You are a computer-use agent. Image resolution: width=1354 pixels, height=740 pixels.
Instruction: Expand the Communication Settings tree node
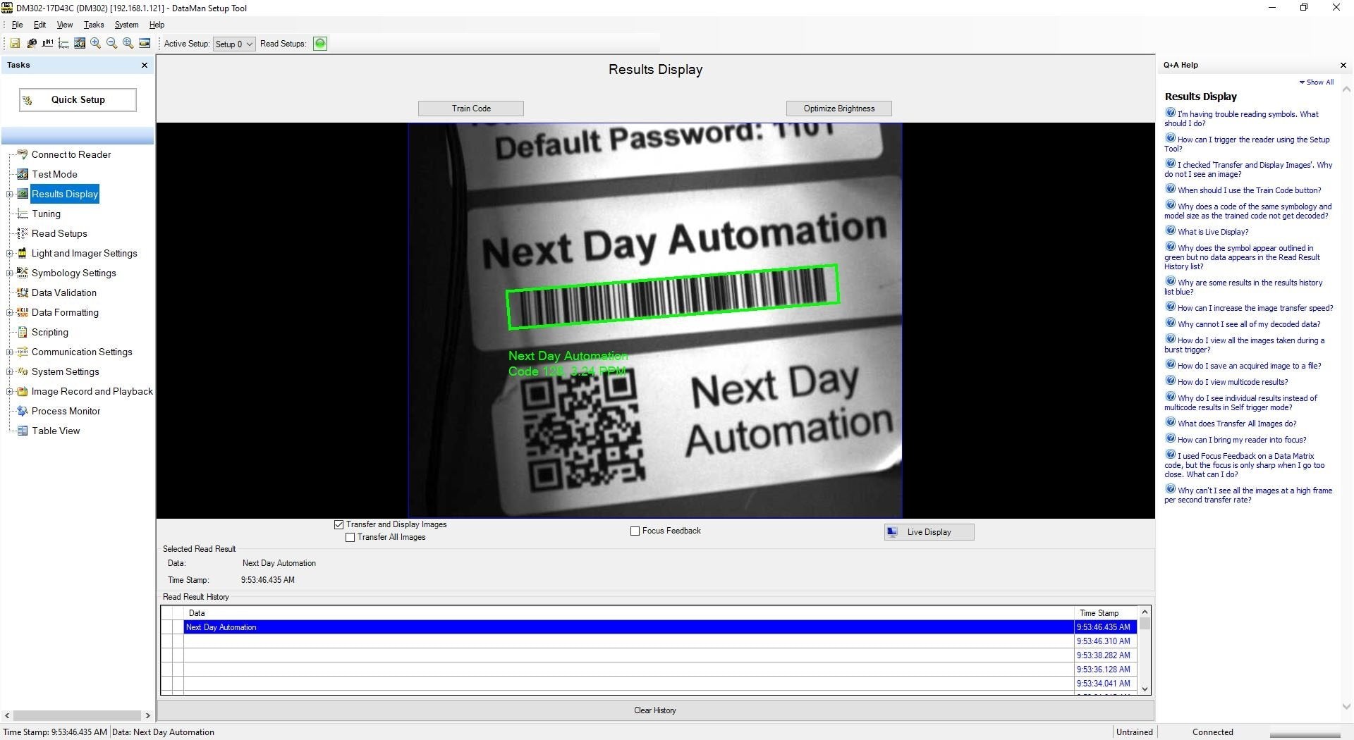[x=9, y=352]
